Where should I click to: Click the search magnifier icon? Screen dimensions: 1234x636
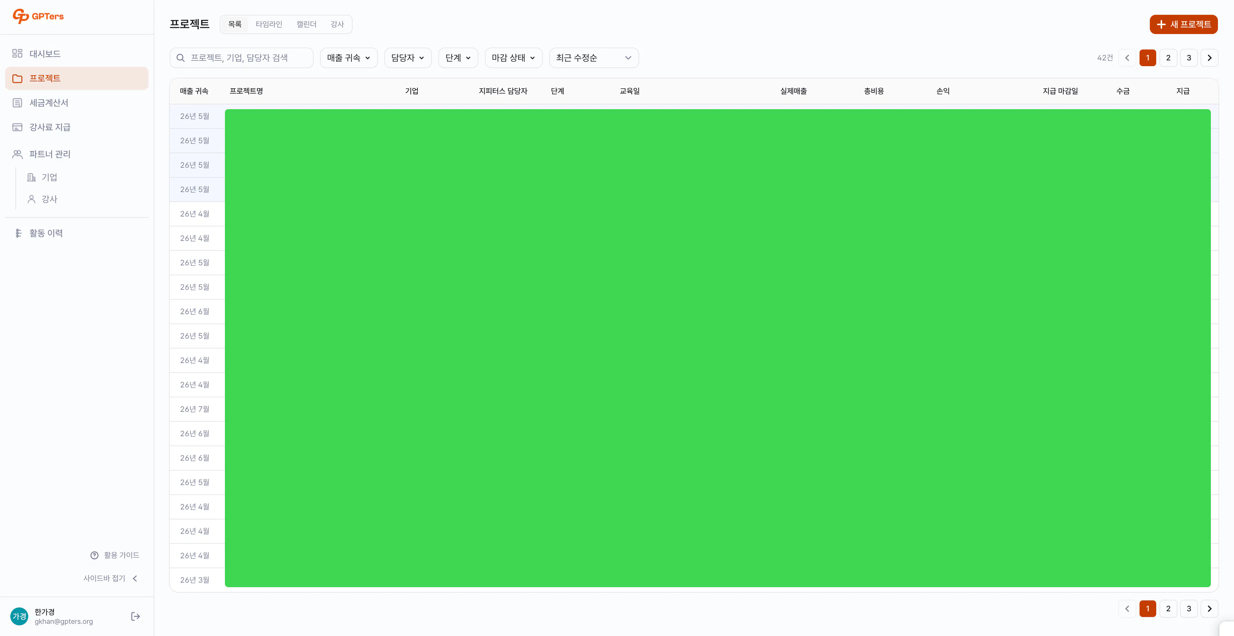tap(181, 58)
